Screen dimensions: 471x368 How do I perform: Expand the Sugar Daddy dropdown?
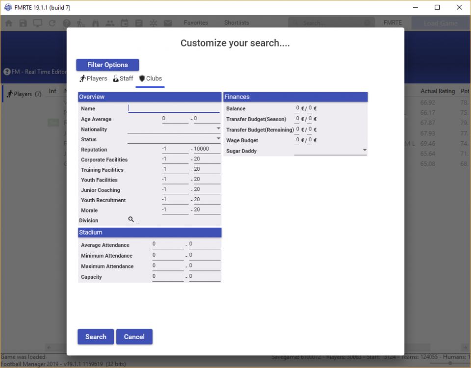coord(365,151)
